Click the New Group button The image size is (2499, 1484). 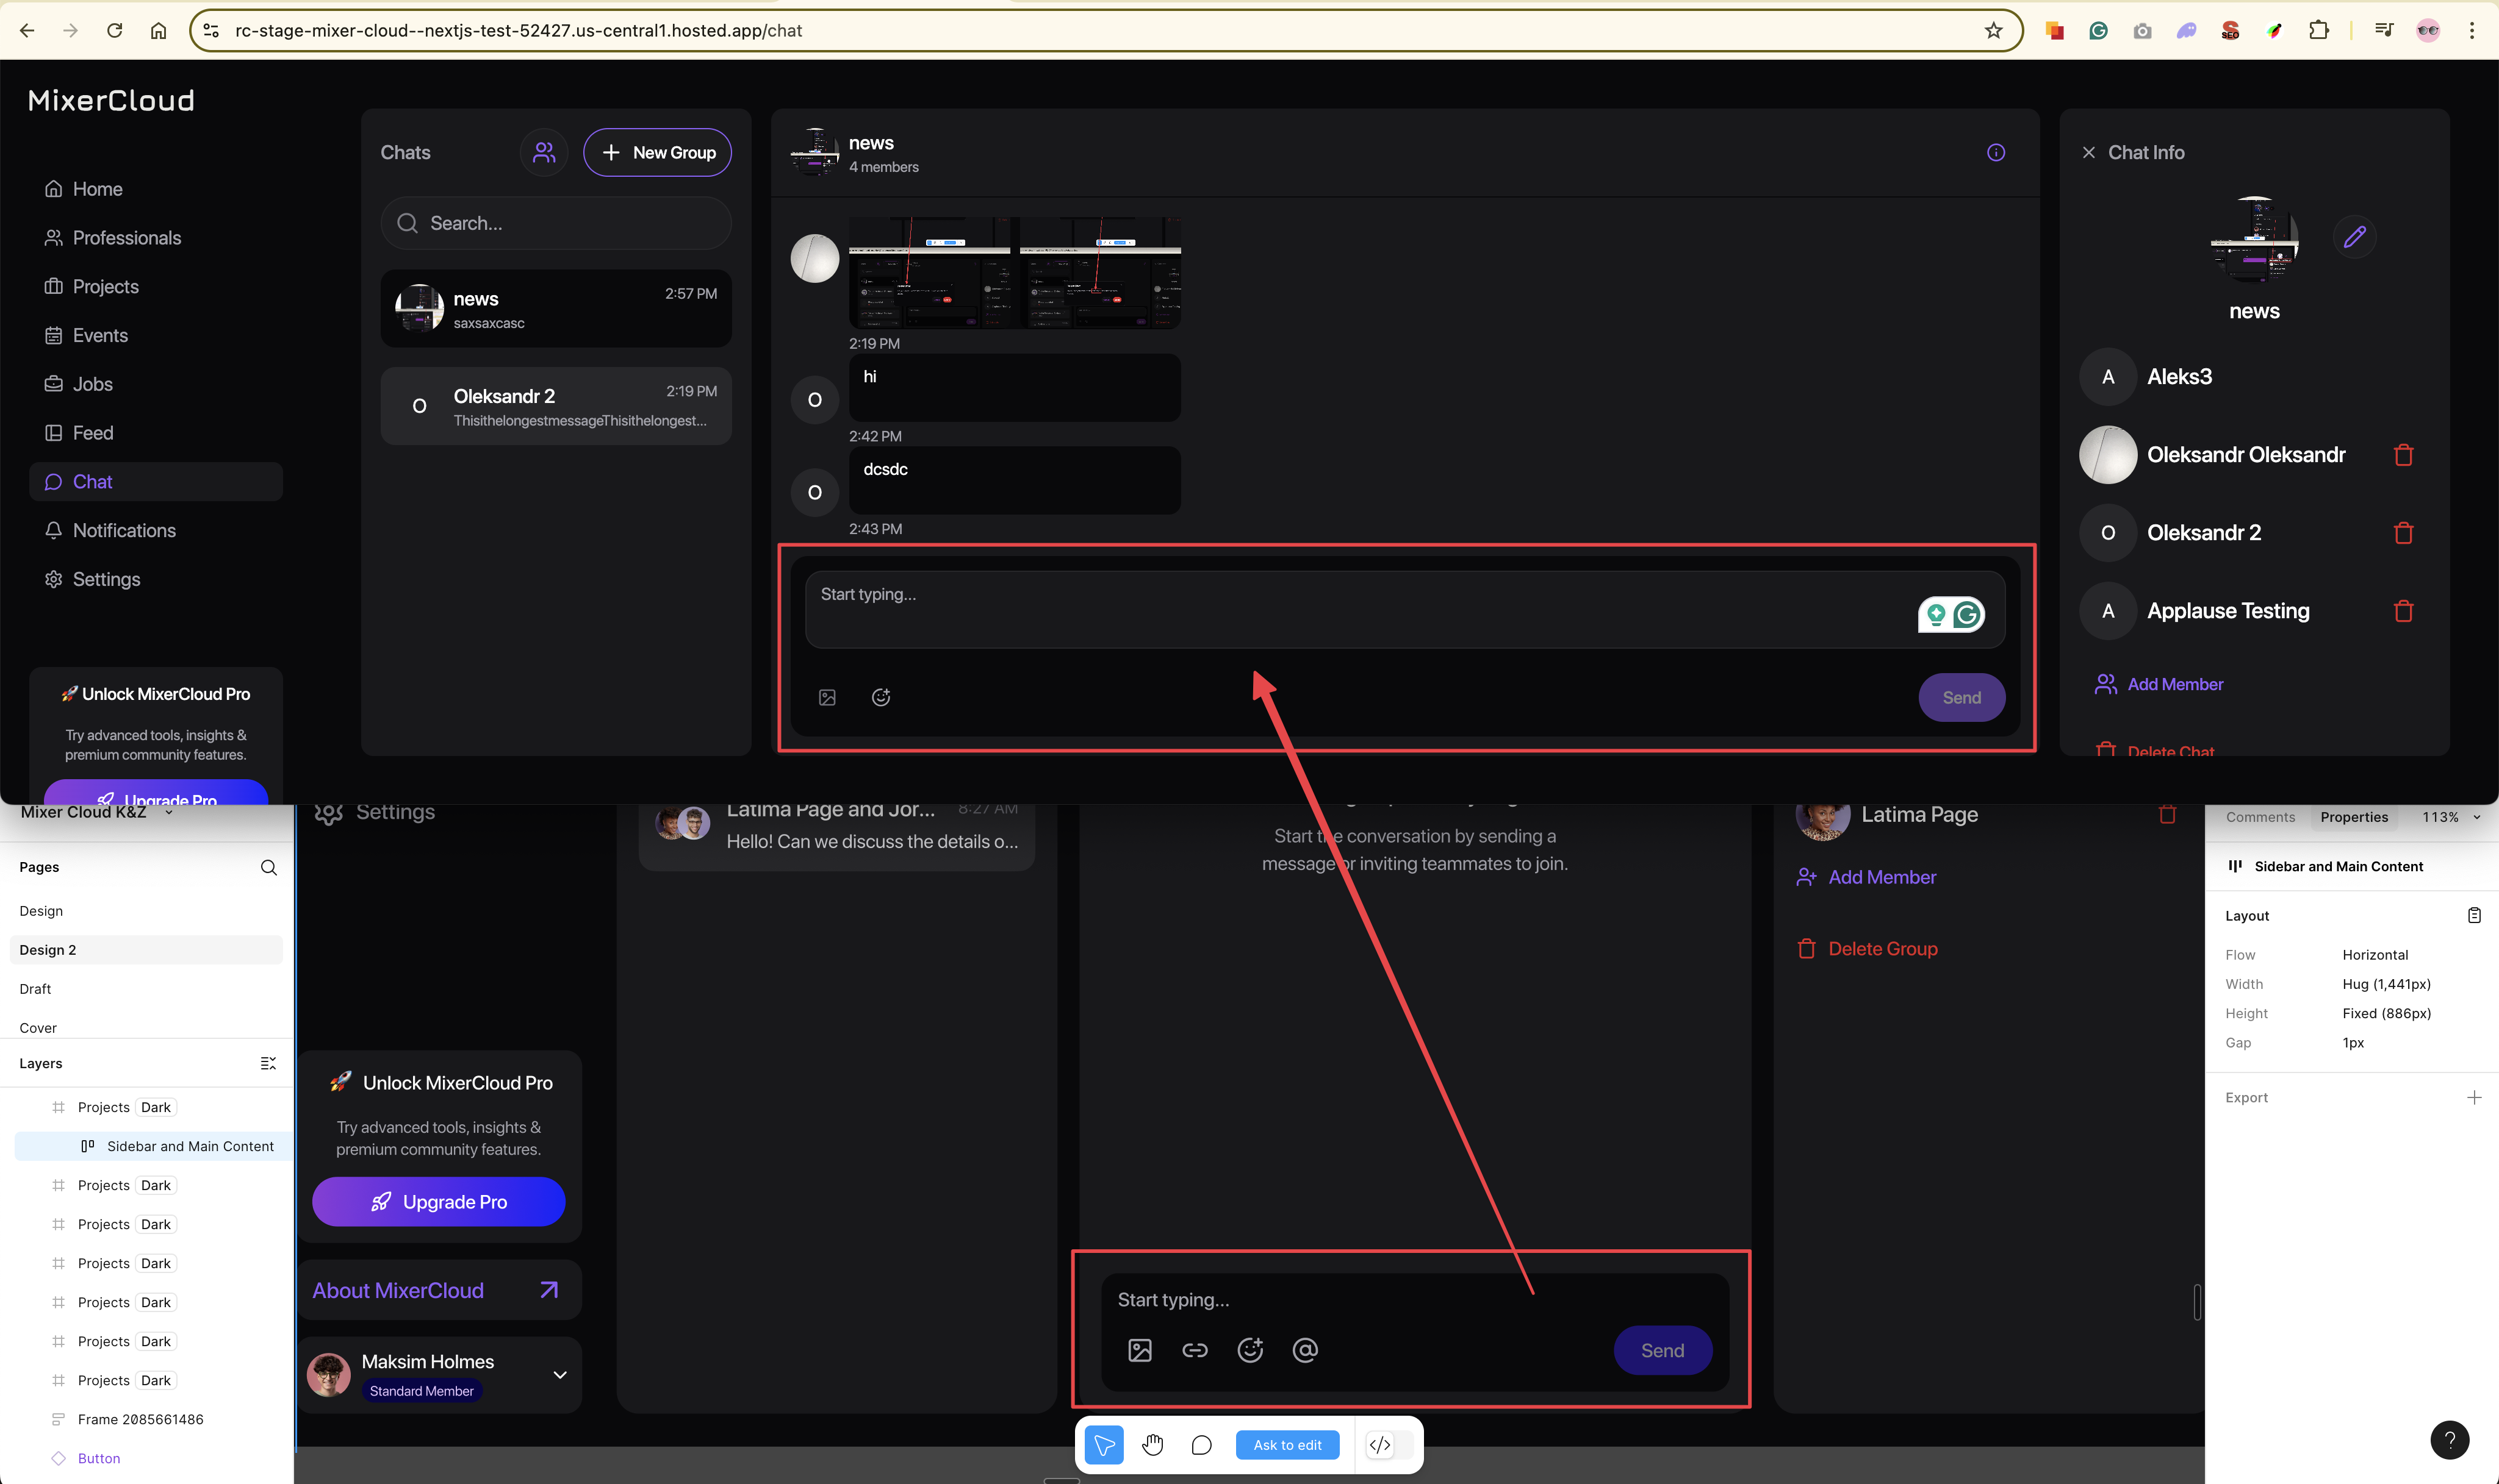[x=657, y=152]
